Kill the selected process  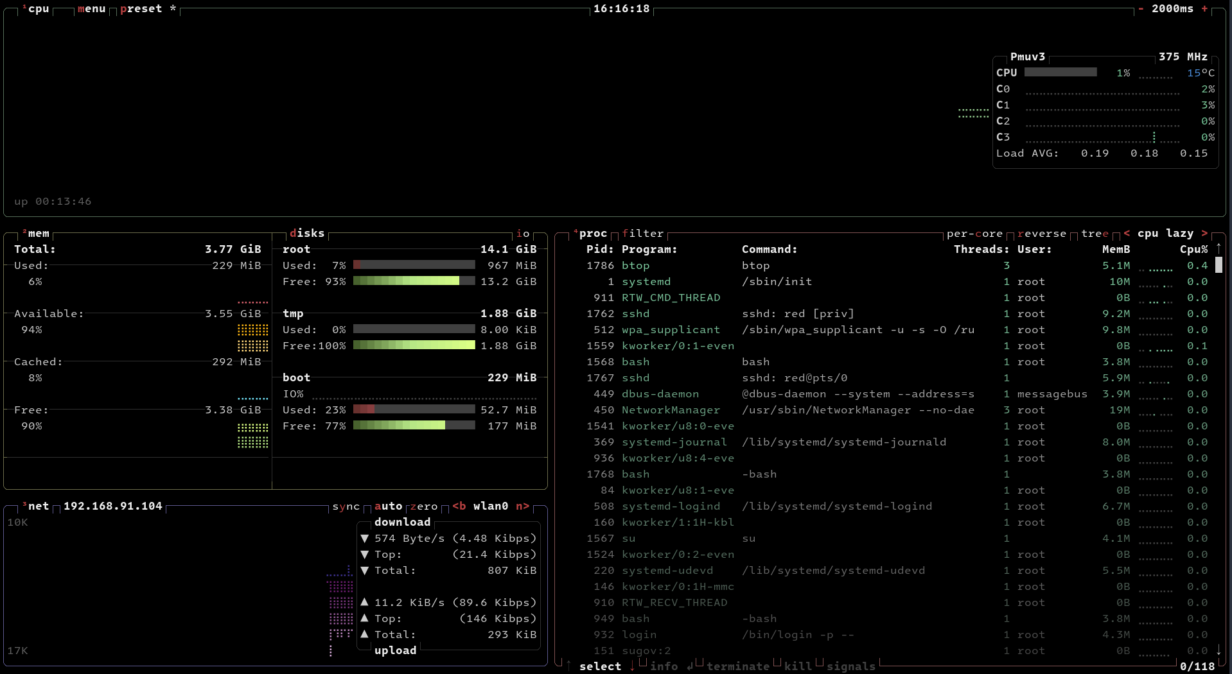(798, 667)
